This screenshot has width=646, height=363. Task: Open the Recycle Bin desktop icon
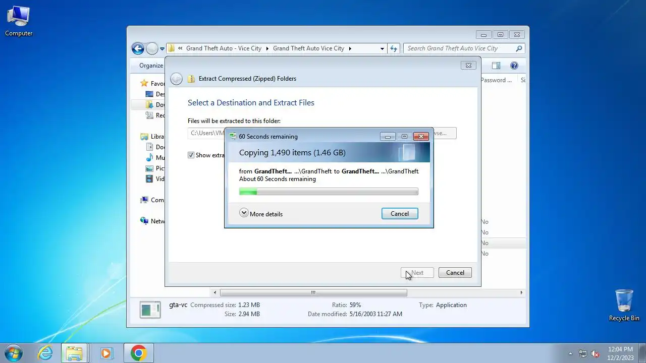tap(624, 305)
